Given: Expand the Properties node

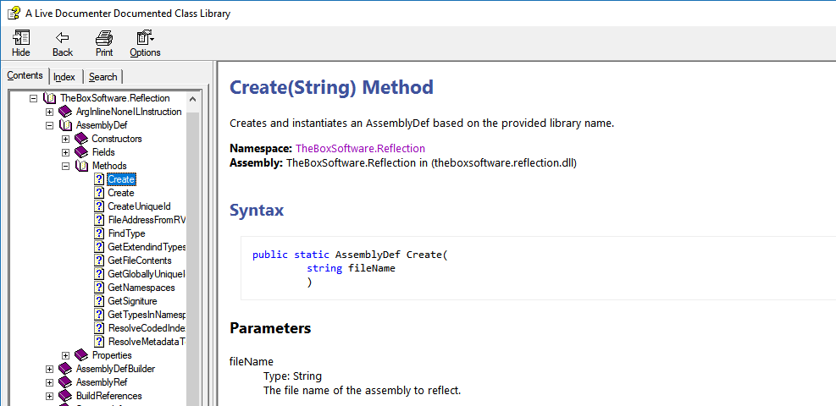Looking at the screenshot, I should click(x=65, y=355).
